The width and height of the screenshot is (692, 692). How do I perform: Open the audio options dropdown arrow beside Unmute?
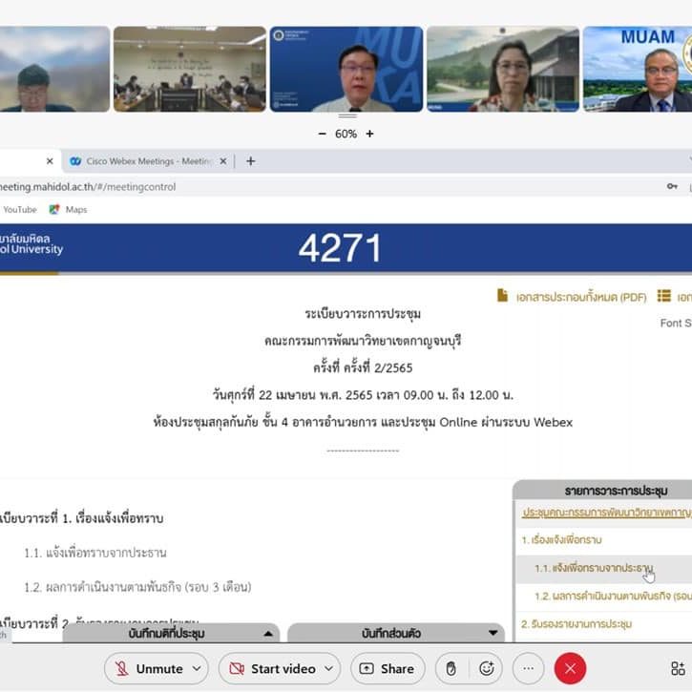[198, 668]
